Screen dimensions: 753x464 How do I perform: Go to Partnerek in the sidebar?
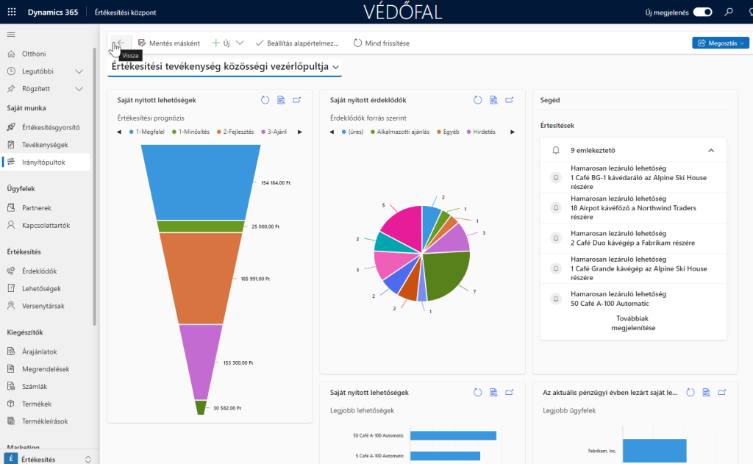37,208
